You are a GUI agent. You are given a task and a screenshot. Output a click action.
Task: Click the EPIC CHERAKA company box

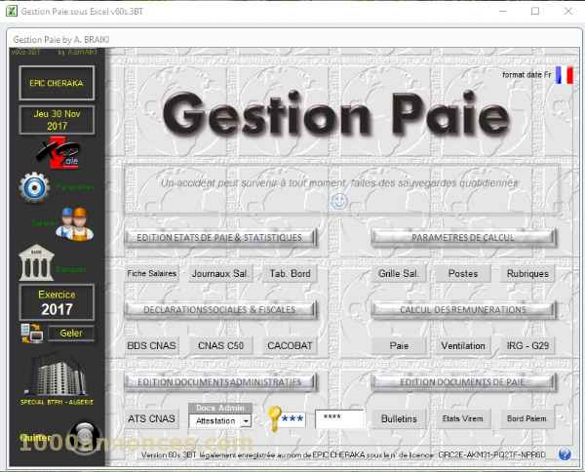tap(57, 83)
